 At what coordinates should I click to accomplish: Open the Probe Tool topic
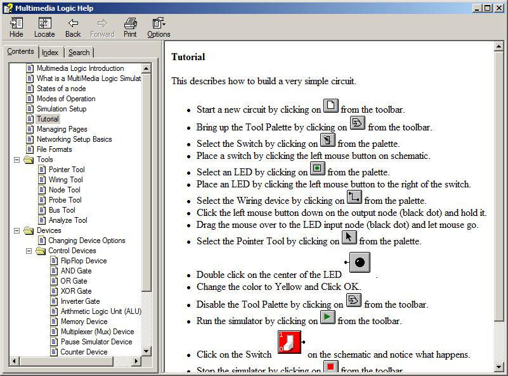click(x=65, y=200)
